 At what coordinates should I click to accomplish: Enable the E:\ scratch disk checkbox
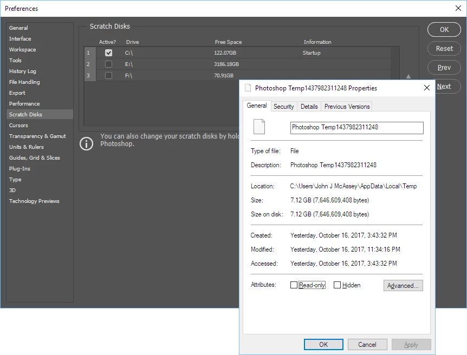pos(108,64)
